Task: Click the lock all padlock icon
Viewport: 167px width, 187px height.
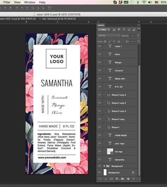Action: tap(119, 41)
